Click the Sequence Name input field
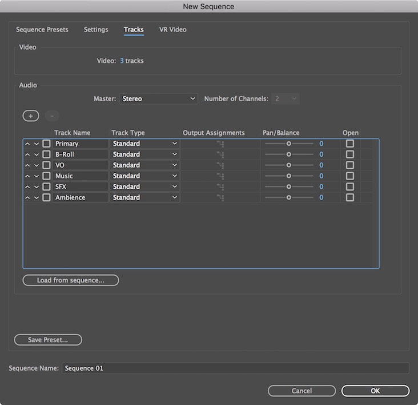The height and width of the screenshot is (405, 418). [x=235, y=368]
